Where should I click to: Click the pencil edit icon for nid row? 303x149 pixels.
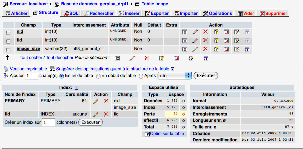pos(195,32)
